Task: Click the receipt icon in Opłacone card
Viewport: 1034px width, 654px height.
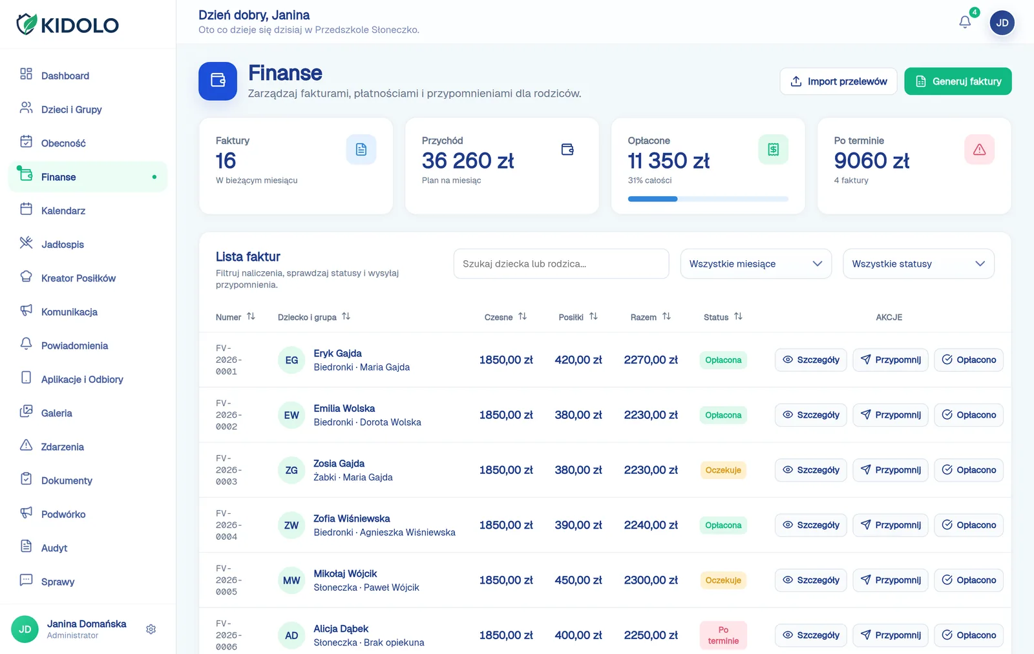Action: [773, 149]
